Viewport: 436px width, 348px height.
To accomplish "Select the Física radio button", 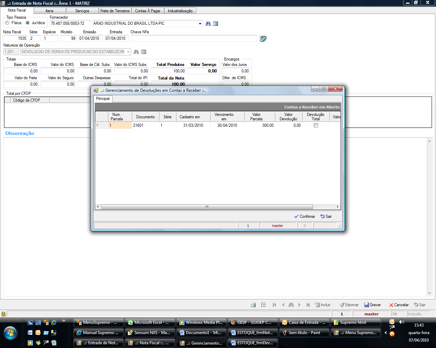I will (x=7, y=23).
